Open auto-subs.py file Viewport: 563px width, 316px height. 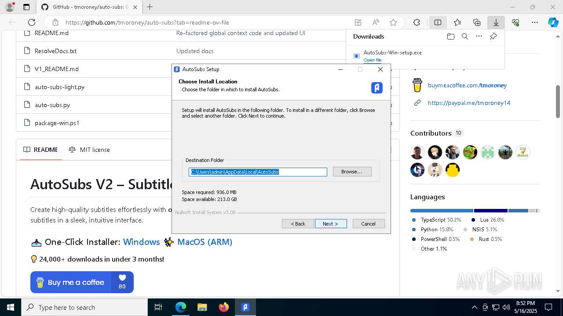click(52, 105)
